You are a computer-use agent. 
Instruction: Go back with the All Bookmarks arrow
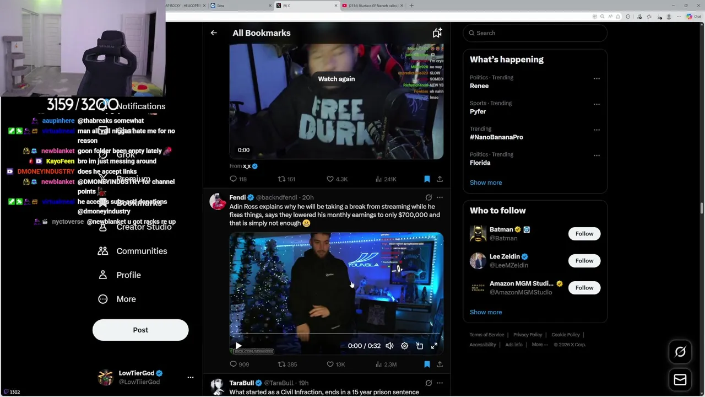click(x=214, y=33)
